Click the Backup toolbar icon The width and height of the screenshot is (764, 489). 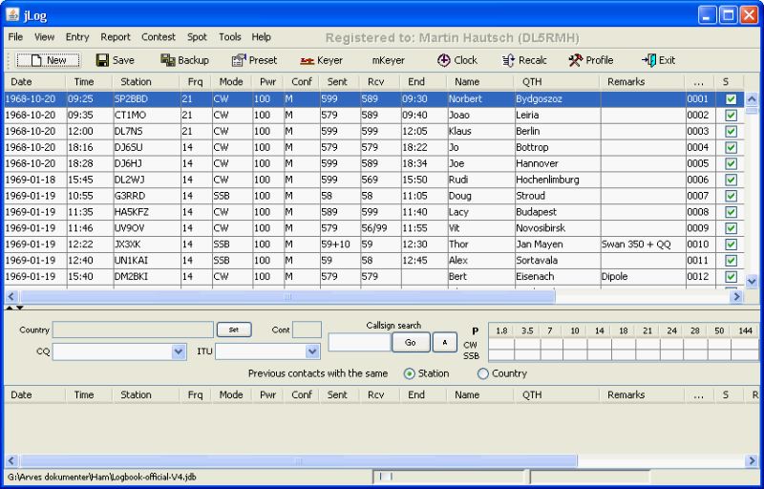pos(184,60)
